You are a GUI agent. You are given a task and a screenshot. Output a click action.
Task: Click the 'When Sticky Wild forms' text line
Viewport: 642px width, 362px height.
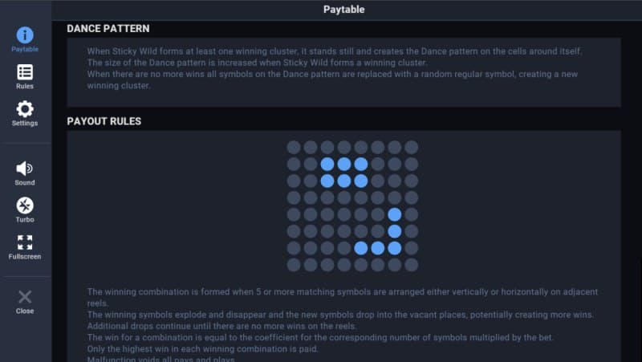pyautogui.click(x=335, y=51)
